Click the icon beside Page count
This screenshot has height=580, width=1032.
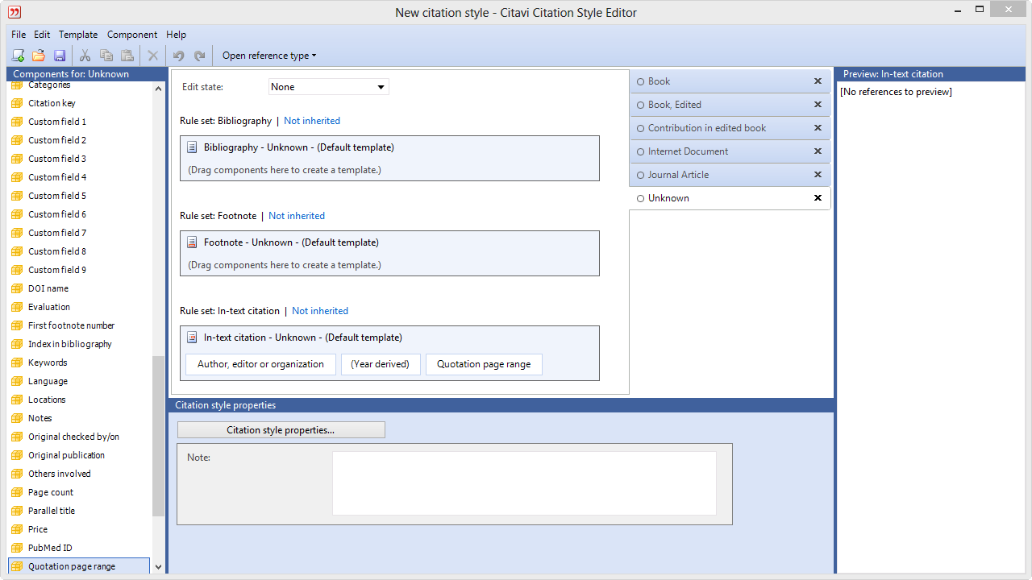[x=17, y=492]
